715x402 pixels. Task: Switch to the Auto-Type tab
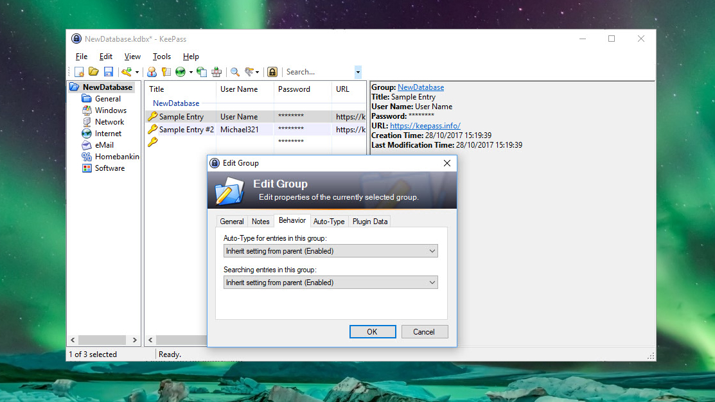coord(329,222)
